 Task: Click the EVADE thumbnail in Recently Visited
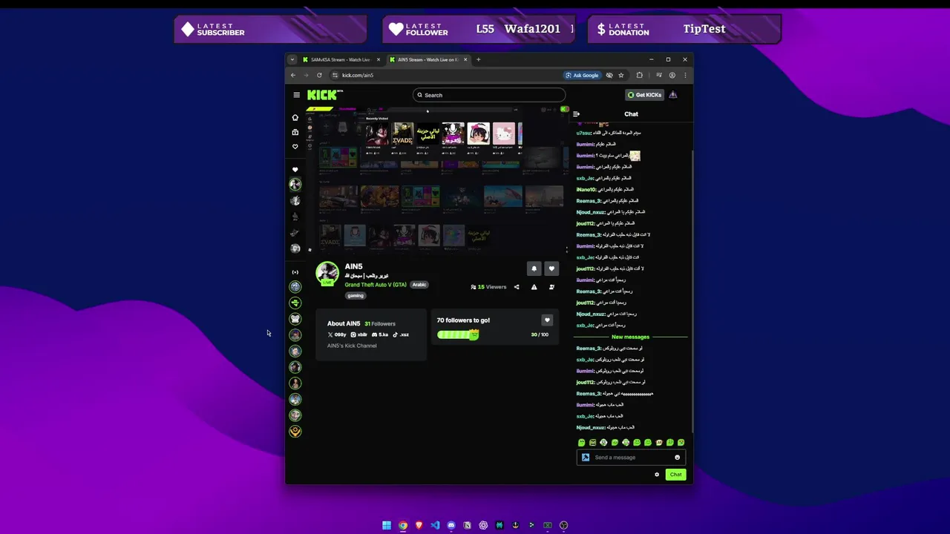pos(403,134)
